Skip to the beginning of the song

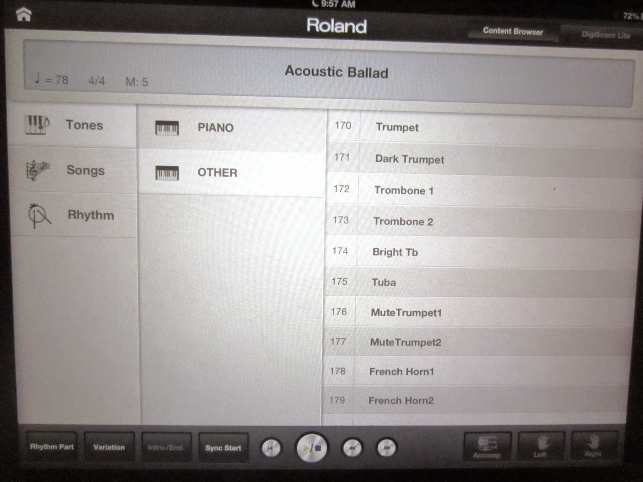pos(271,448)
